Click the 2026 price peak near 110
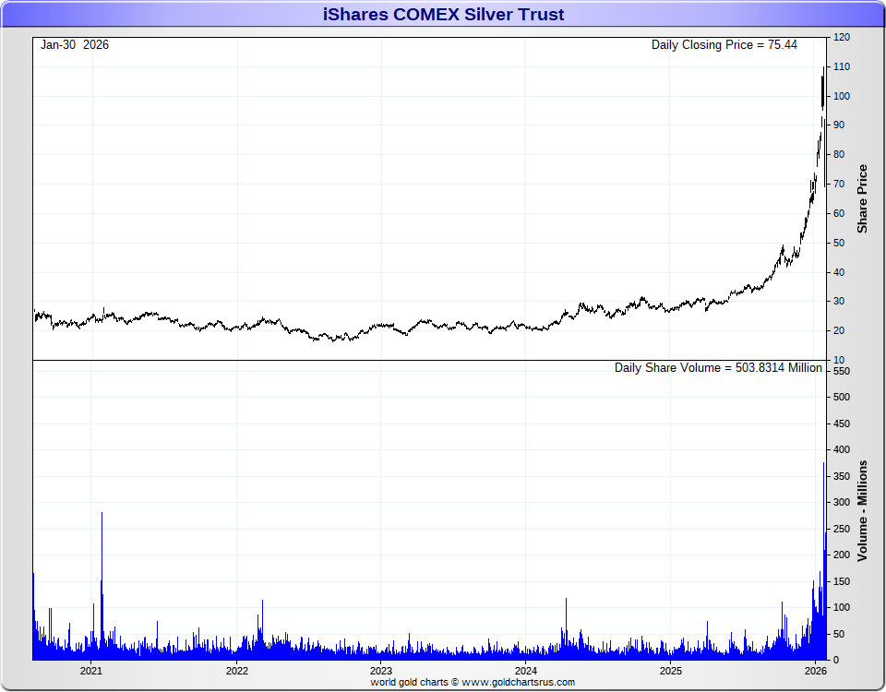886x692 pixels. pos(822,85)
